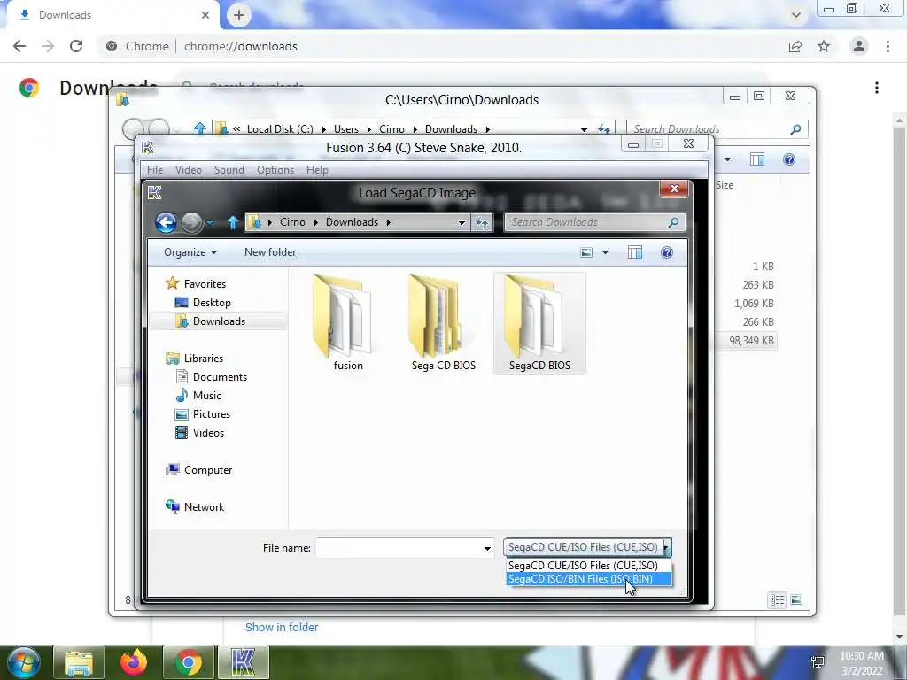Click the Cirno breadcrumb in the dialog
The width and height of the screenshot is (907, 680).
click(x=292, y=222)
